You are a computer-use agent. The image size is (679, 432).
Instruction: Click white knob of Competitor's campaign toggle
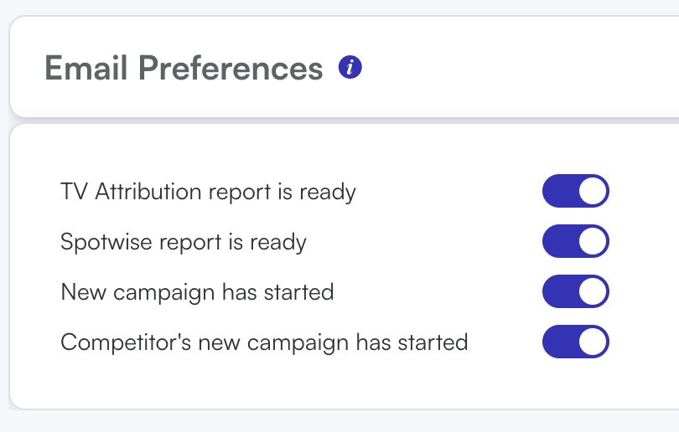[592, 342]
